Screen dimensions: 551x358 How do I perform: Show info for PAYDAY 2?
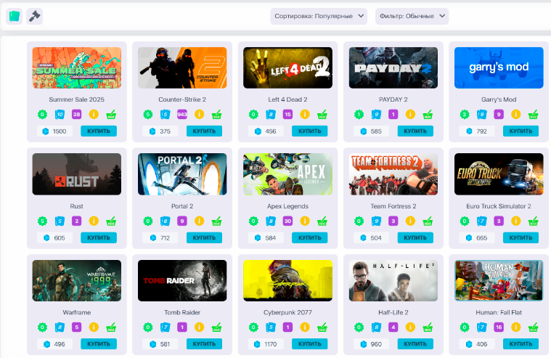tap(410, 114)
